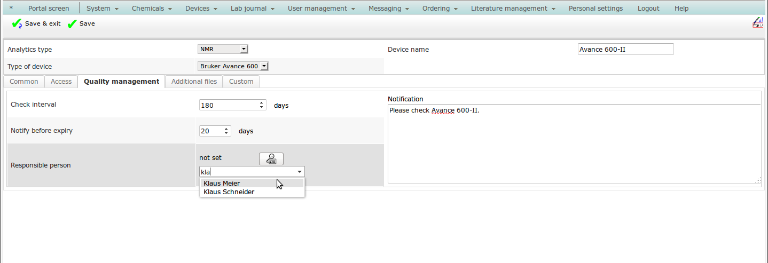Choose Klaus Schneider from the list
The image size is (768, 263).
click(229, 192)
